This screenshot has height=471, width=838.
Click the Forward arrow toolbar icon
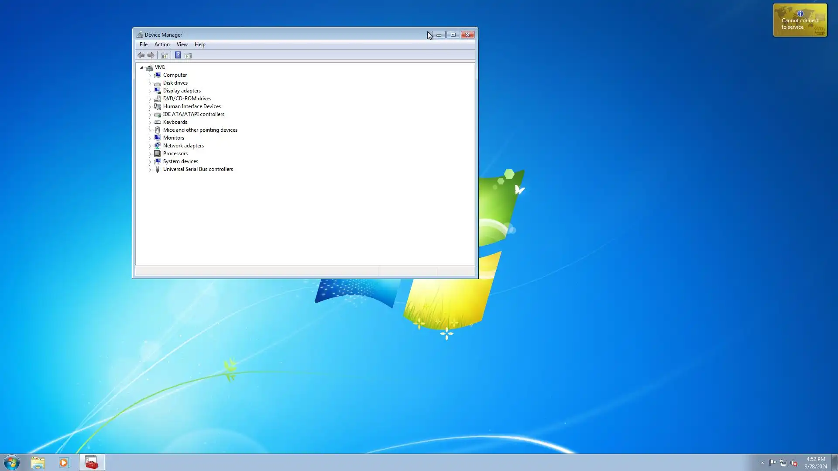[151, 55]
